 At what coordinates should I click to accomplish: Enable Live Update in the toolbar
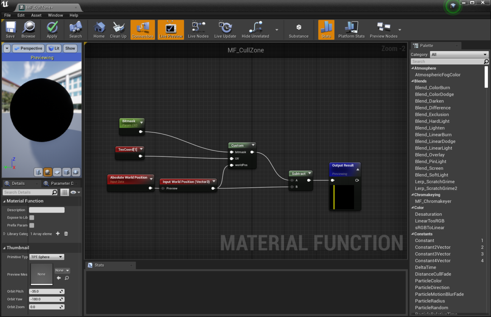coord(225,30)
